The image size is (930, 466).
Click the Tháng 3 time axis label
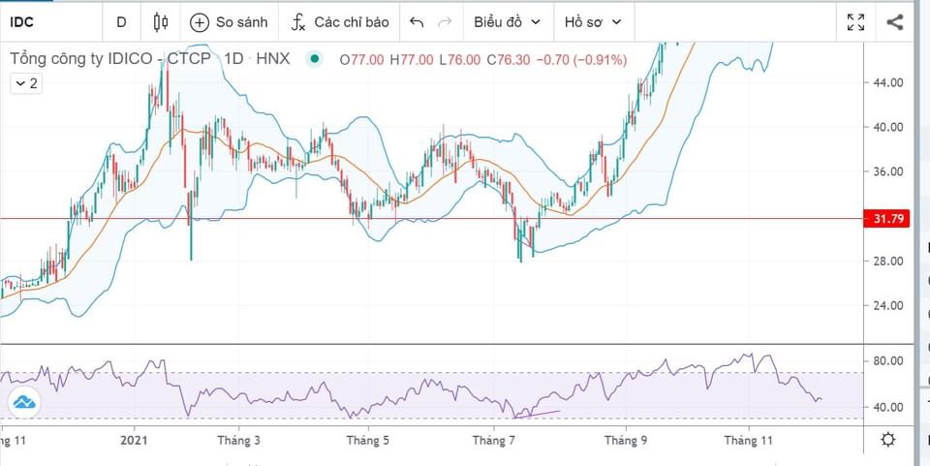(x=238, y=441)
